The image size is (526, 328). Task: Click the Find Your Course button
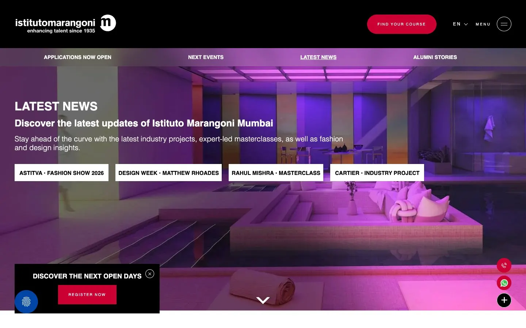click(401, 24)
